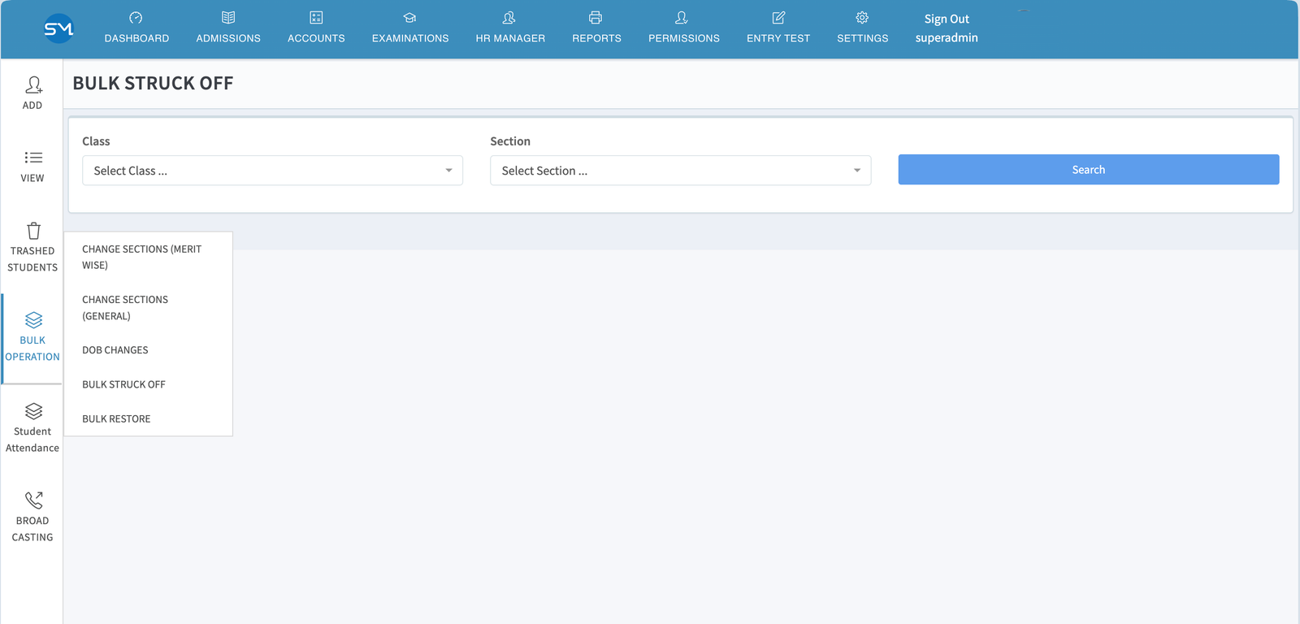Open the DASHBOARD menu label
The width and height of the screenshot is (1300, 624).
pos(136,38)
